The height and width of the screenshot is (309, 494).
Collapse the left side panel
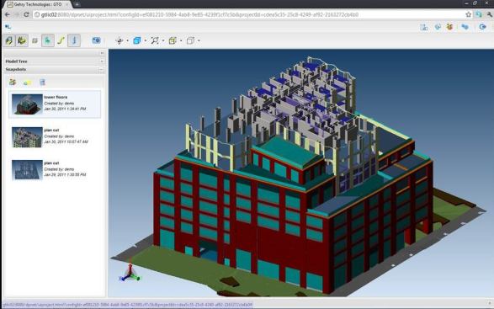coord(102,53)
